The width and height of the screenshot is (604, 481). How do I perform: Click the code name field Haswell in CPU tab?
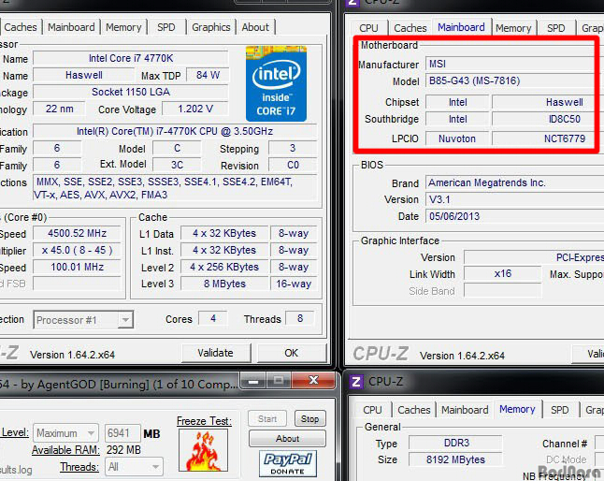tap(83, 75)
